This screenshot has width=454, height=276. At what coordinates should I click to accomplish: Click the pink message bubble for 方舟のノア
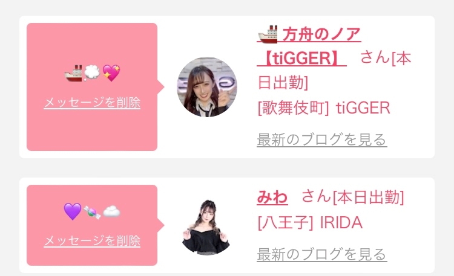[92, 87]
